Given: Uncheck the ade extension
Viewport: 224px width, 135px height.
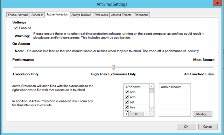Looking at the screenshot, I should point(127,92).
